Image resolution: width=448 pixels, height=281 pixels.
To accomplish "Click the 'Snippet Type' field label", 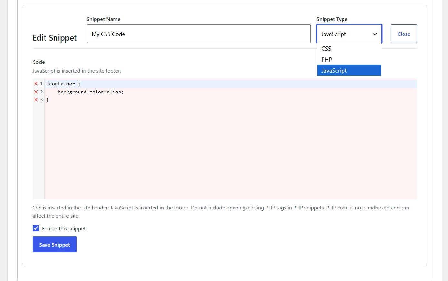I will [x=332, y=19].
